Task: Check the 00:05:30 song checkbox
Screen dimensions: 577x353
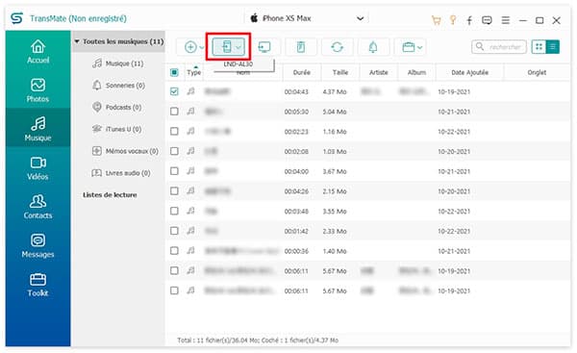Action: point(174,112)
